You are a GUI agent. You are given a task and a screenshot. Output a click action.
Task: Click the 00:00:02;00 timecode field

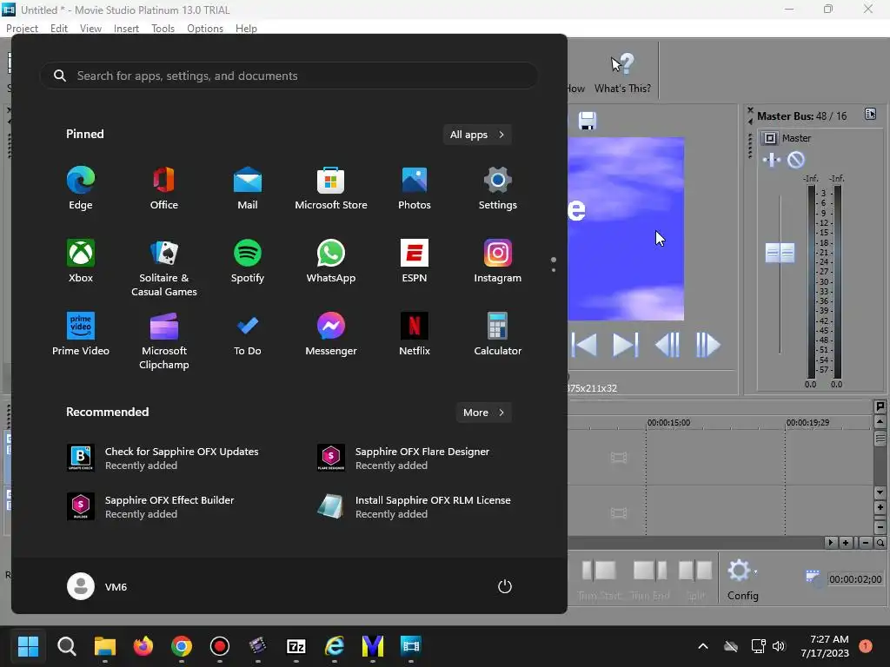pos(855,579)
